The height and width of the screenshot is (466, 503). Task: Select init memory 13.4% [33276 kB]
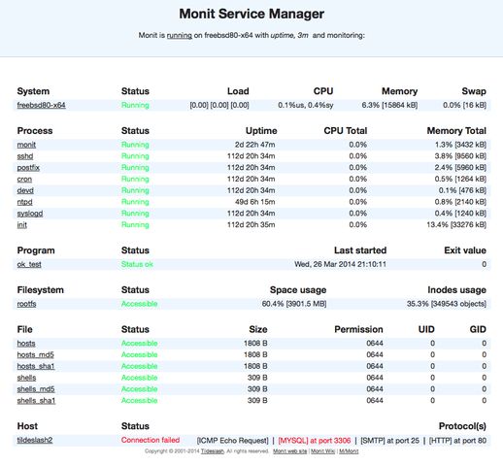pos(456,225)
